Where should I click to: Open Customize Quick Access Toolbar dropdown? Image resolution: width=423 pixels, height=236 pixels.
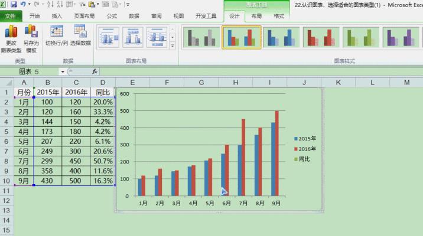[128, 5]
